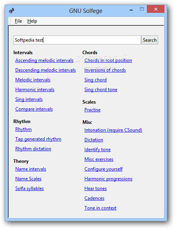Open Intonation (require CSound) link
The height and width of the screenshot is (229, 175).
(x=113, y=130)
